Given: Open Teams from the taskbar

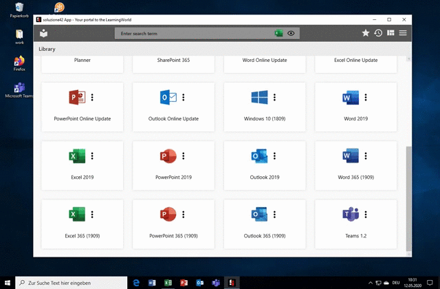Looking at the screenshot, I should (216, 283).
